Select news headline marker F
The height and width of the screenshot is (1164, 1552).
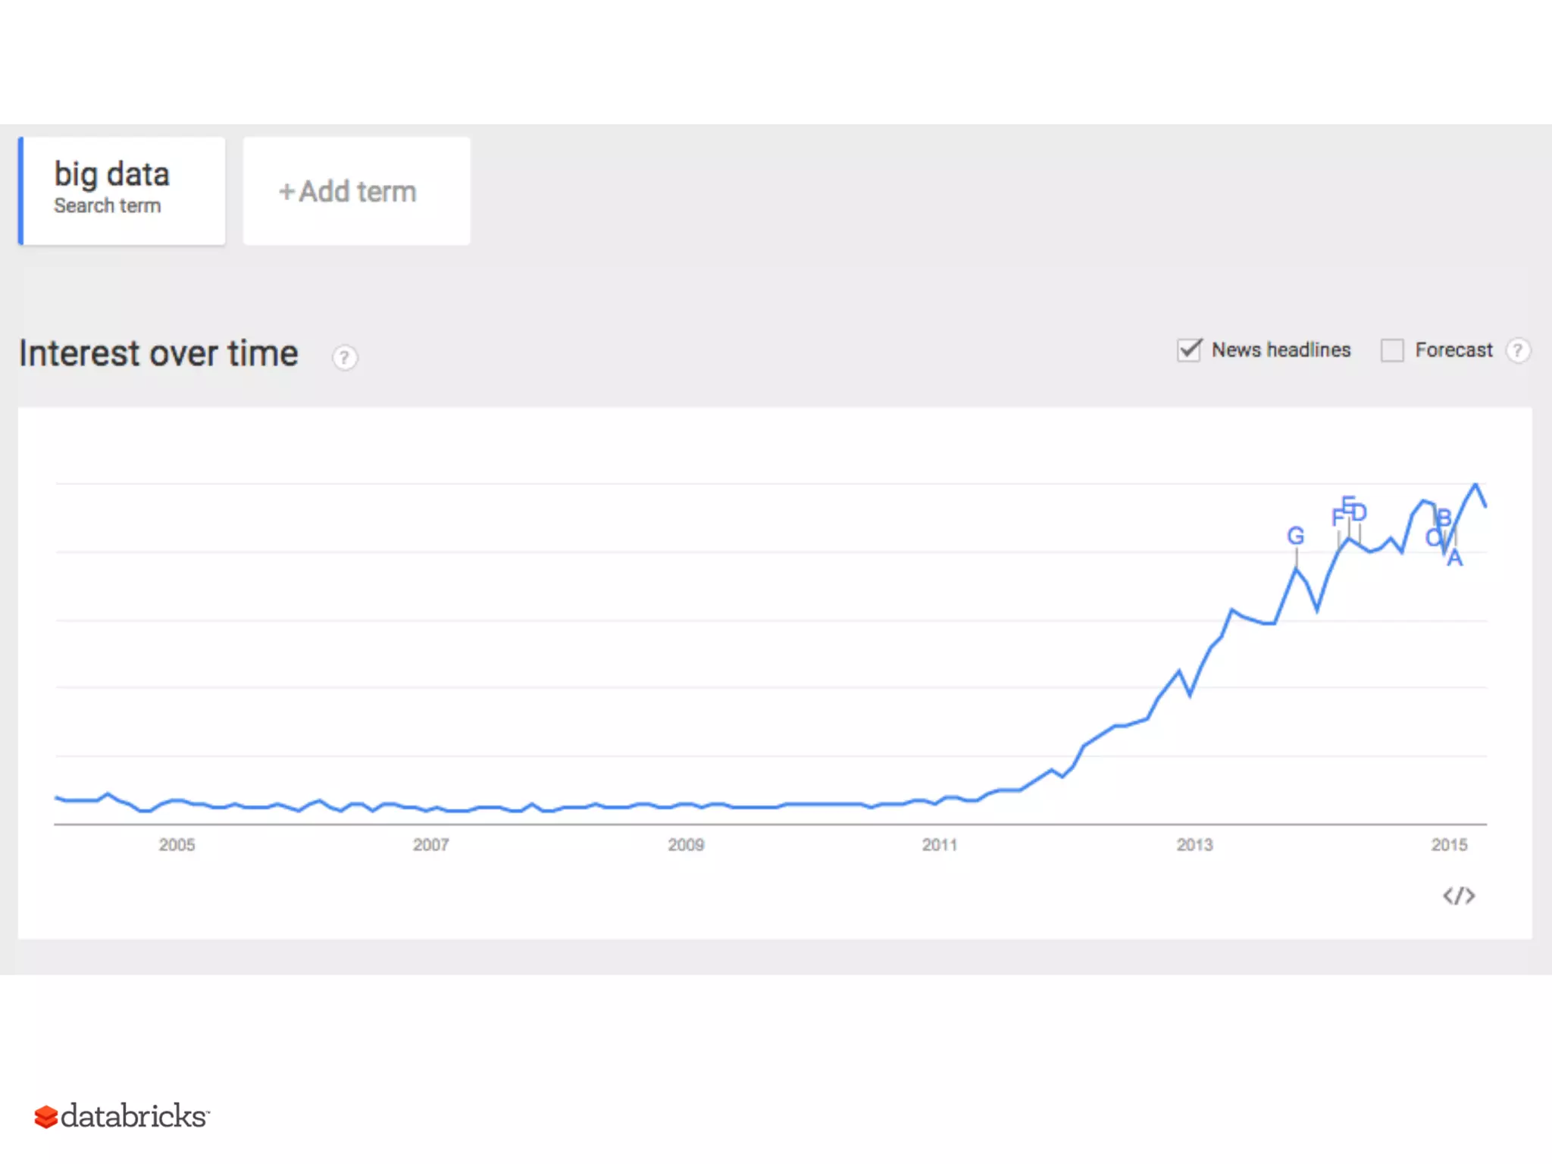[1338, 518]
